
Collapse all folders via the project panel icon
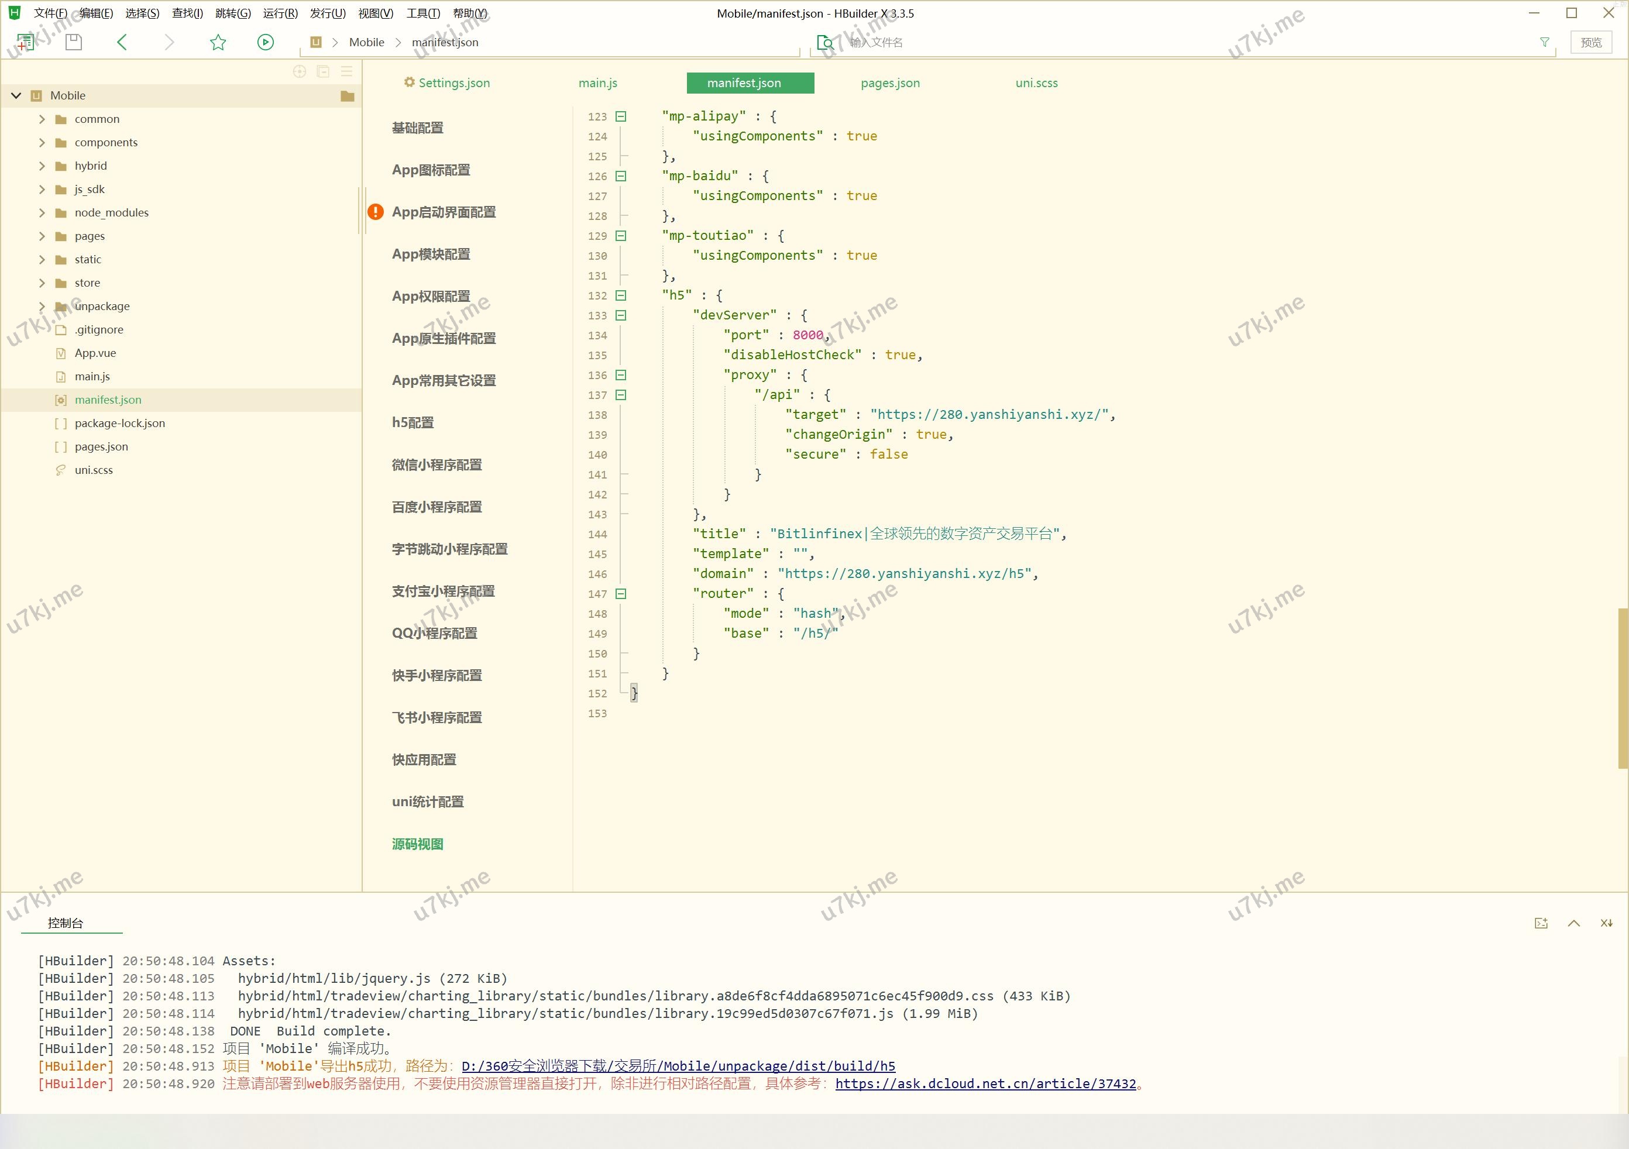[x=323, y=71]
